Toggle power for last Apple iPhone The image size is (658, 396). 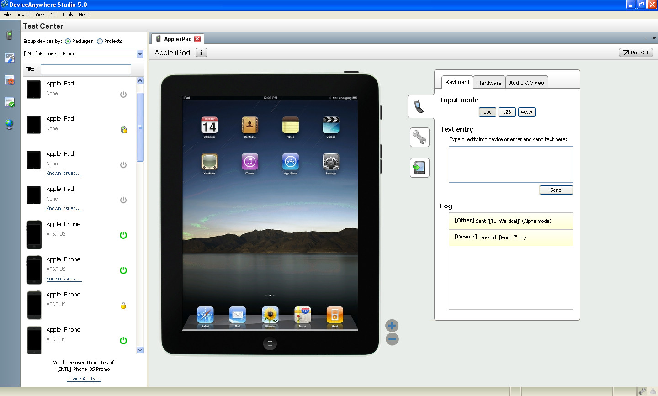(x=123, y=341)
